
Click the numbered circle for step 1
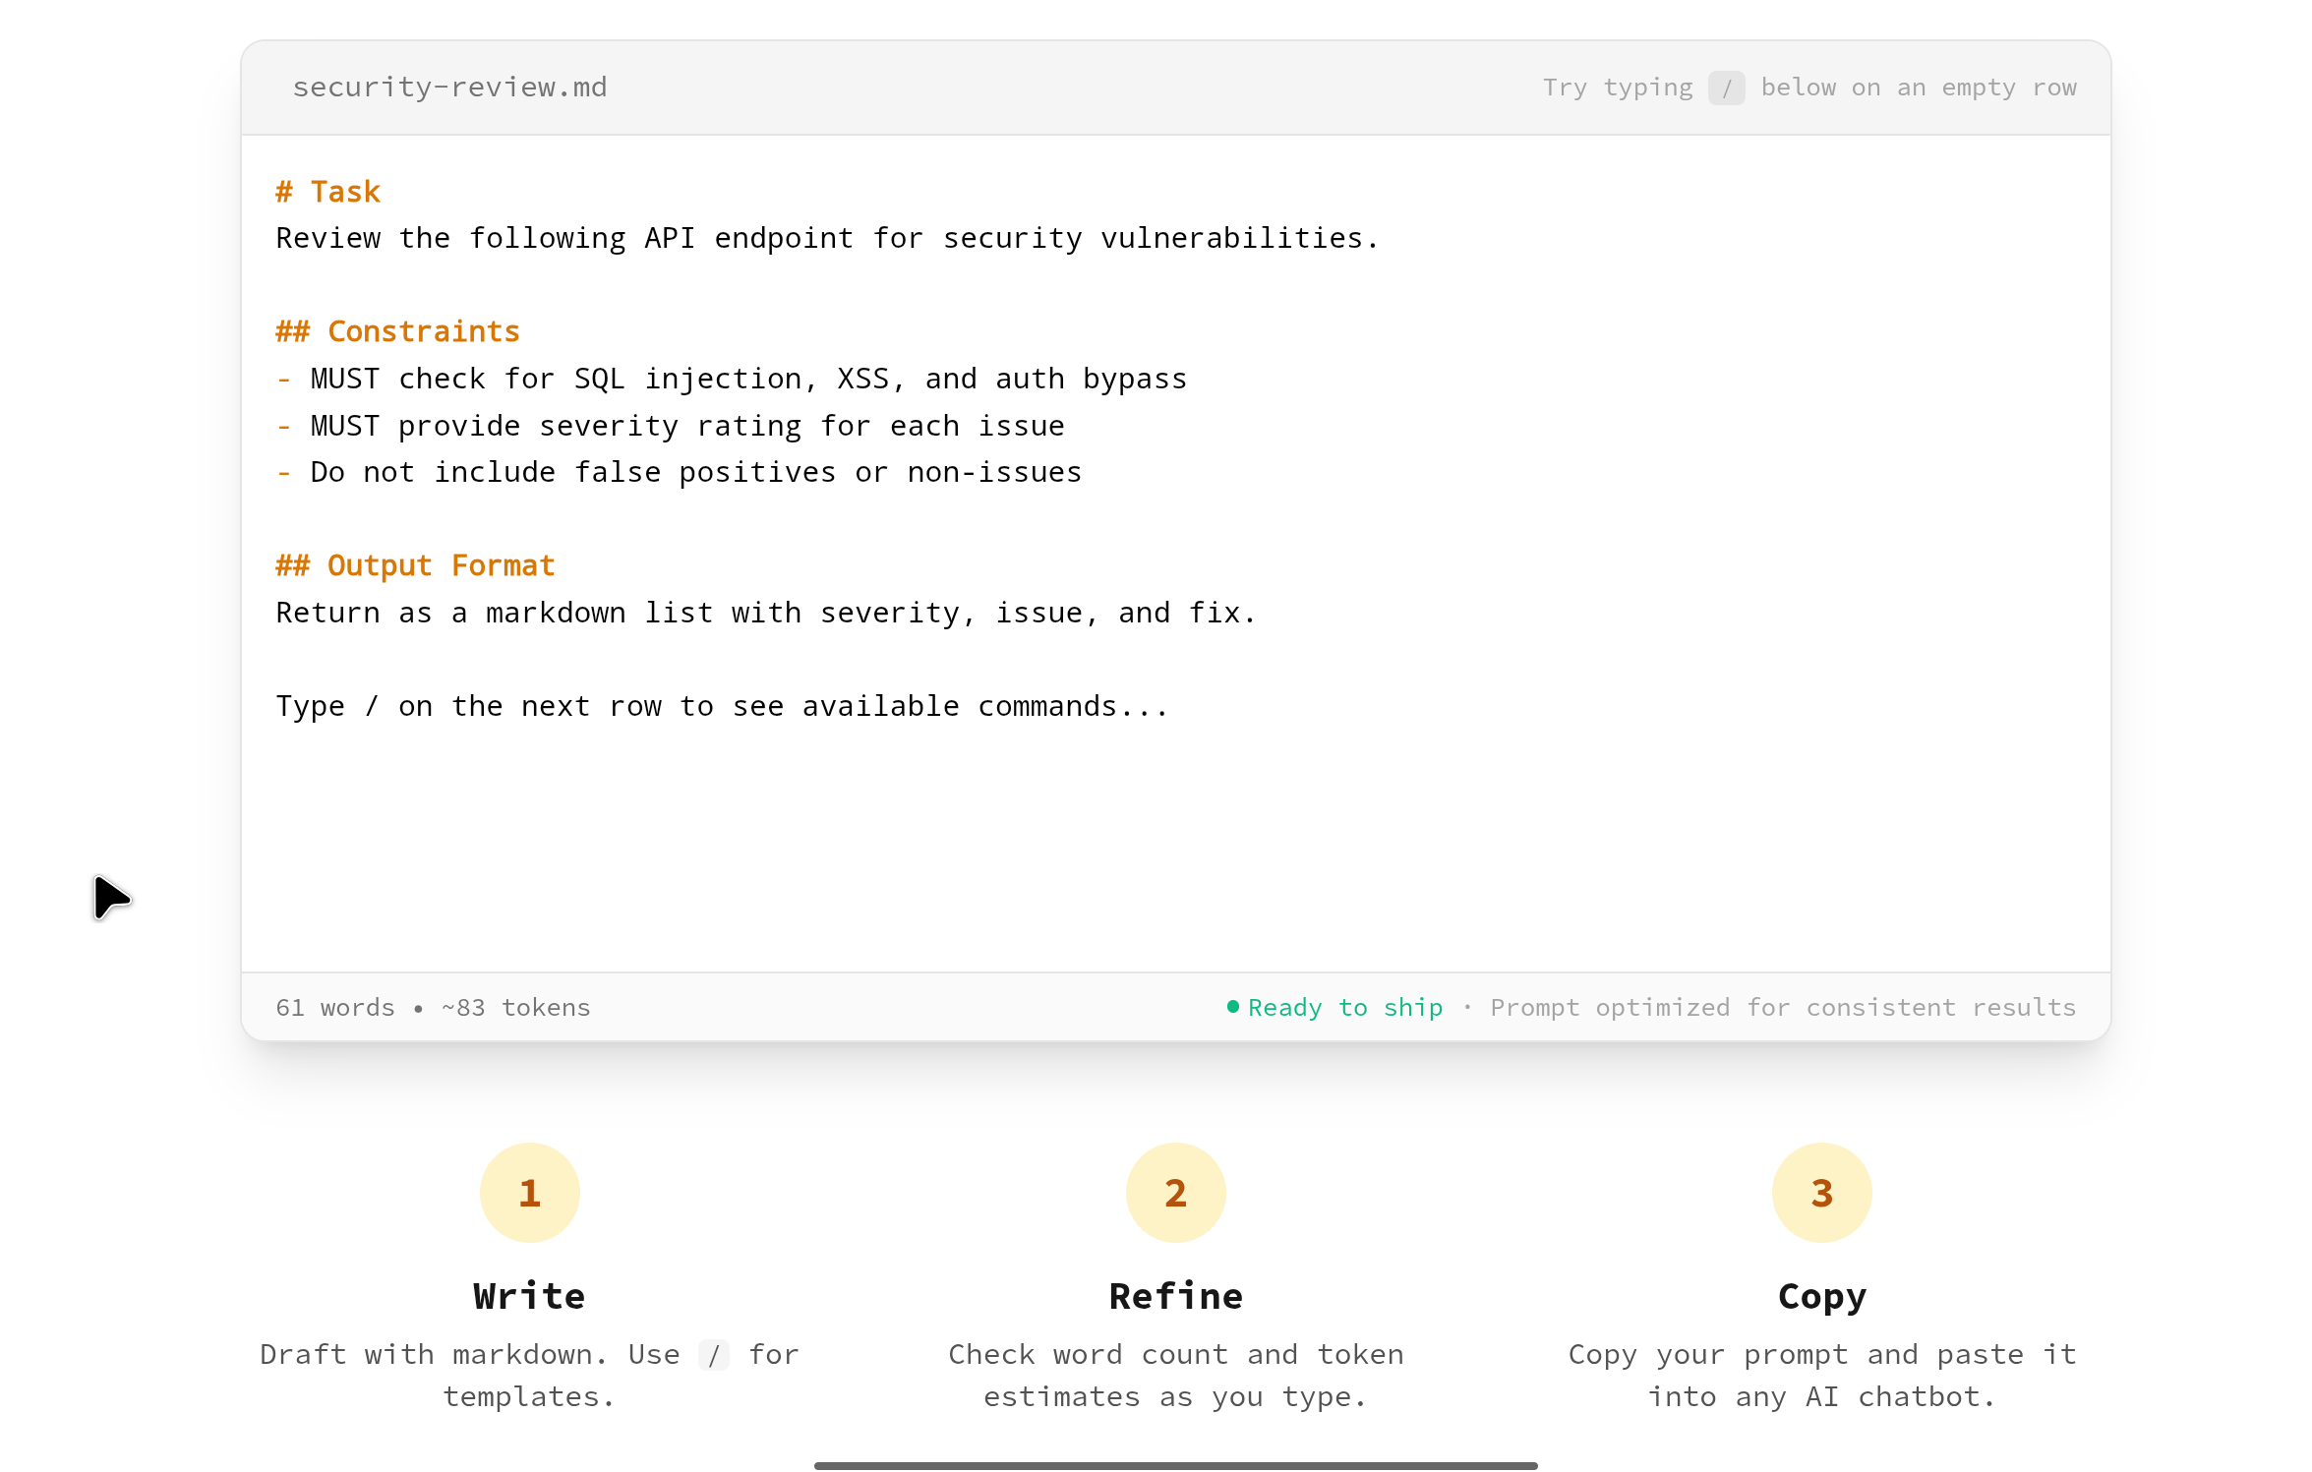tap(529, 1192)
